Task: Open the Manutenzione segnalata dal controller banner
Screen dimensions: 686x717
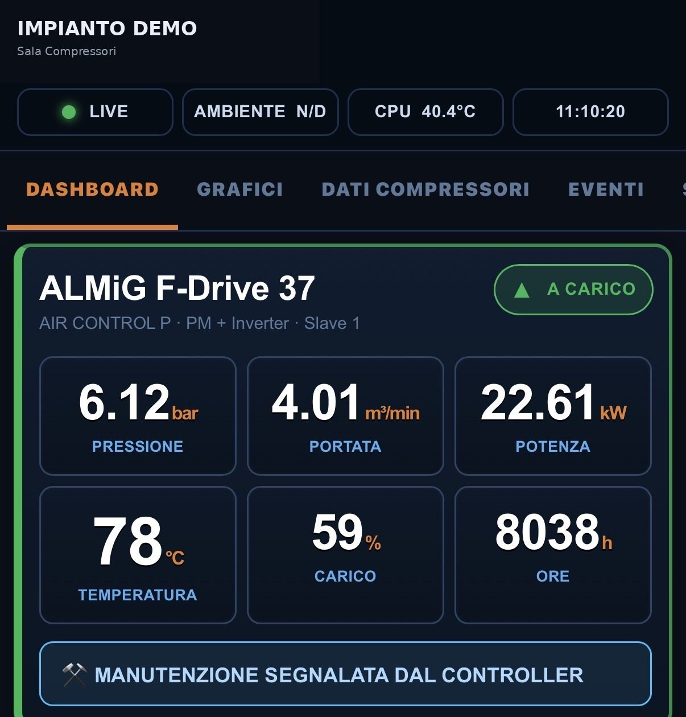Action: pyautogui.click(x=345, y=674)
